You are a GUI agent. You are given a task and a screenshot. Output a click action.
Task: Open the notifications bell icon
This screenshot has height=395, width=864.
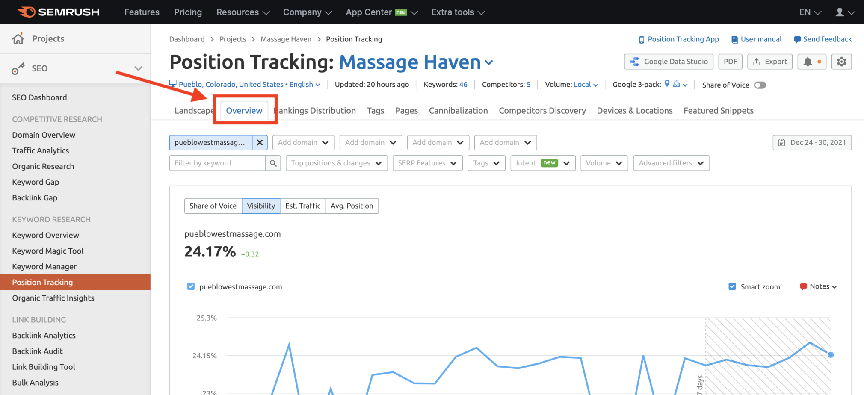[807, 62]
